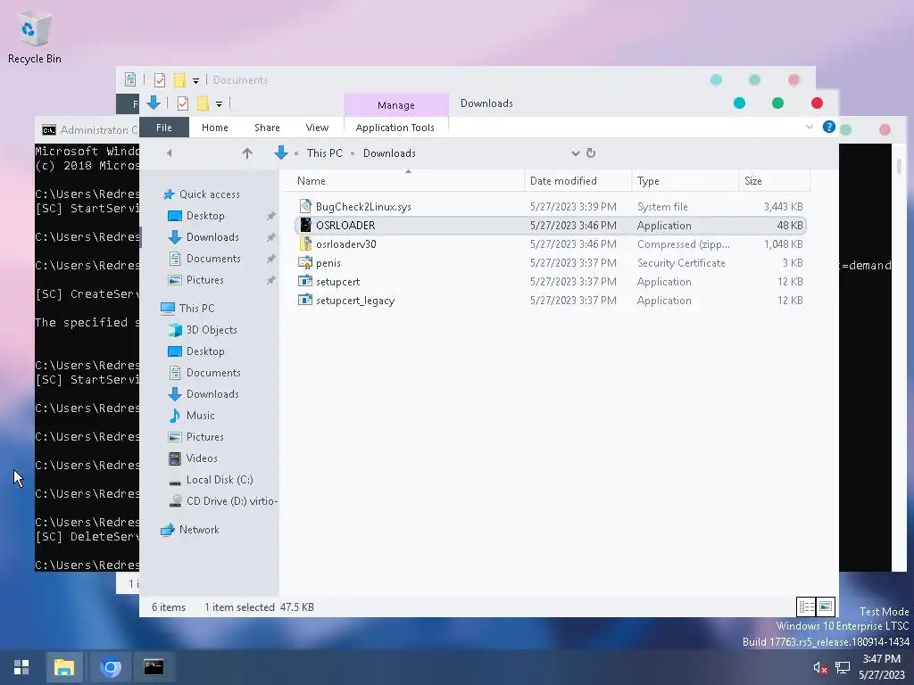914x685 pixels.
Task: Open the Chromium browser from taskbar
Action: [110, 667]
